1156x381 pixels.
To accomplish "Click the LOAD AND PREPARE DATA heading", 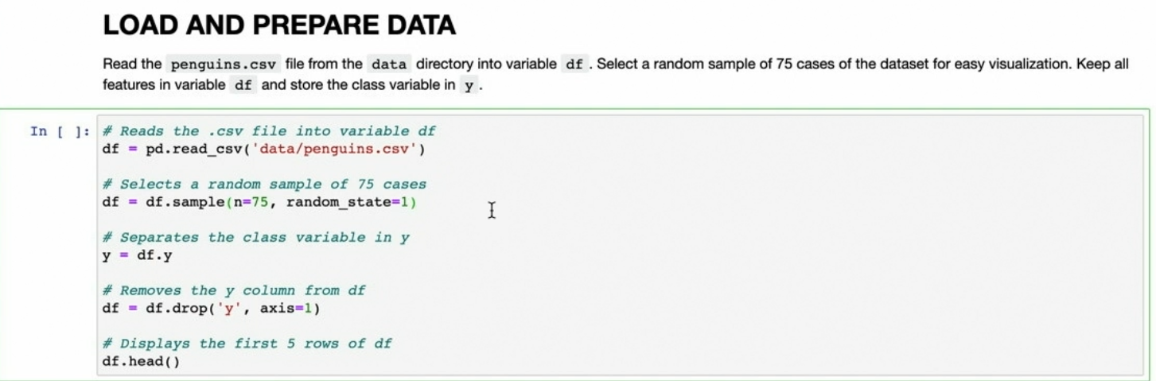I will tap(279, 25).
